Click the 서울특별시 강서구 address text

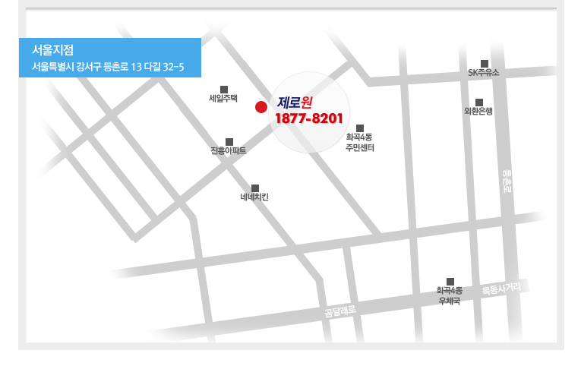108,67
